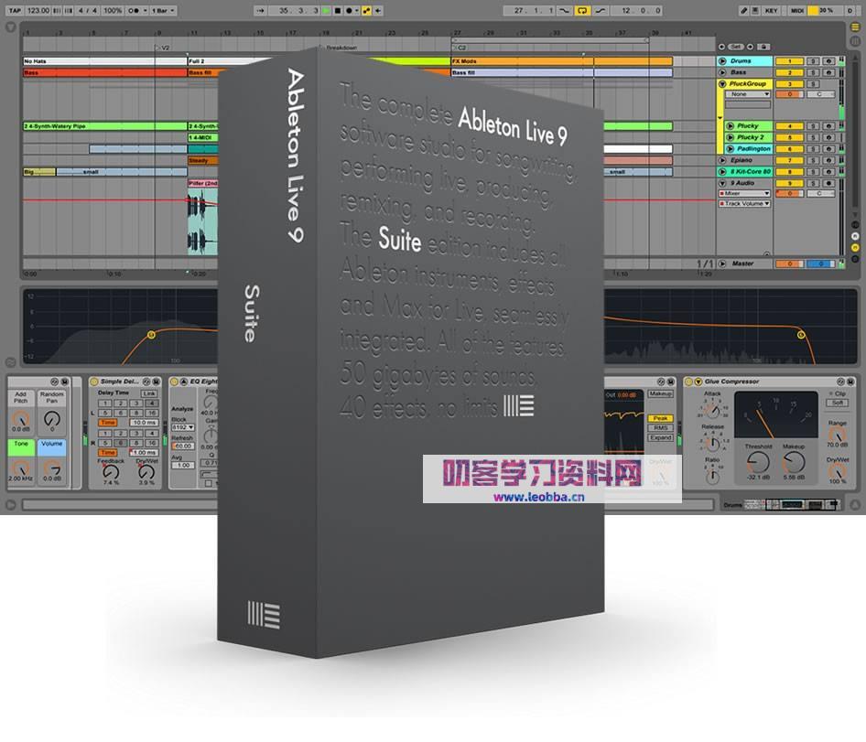Toggle the Lock Envelopes icon
Screen dimensions: 866x742
[x=764, y=47]
